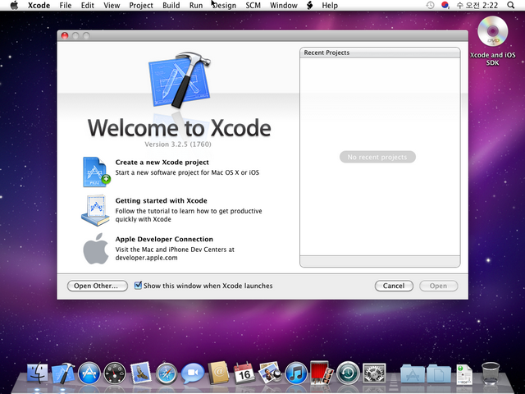Open the Build menu
The image size is (525, 394).
(171, 6)
